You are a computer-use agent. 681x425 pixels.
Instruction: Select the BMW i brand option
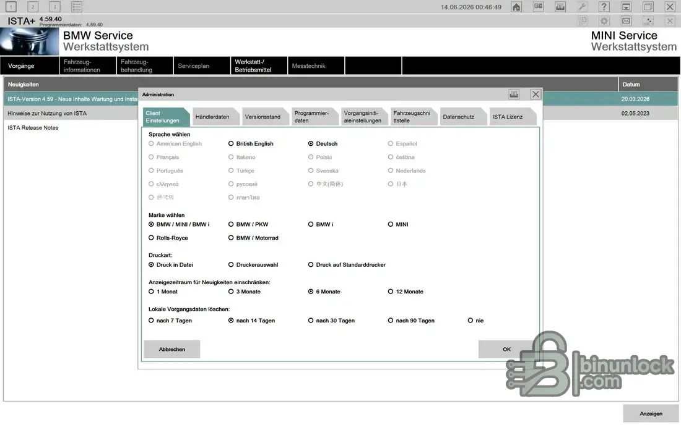click(x=321, y=224)
